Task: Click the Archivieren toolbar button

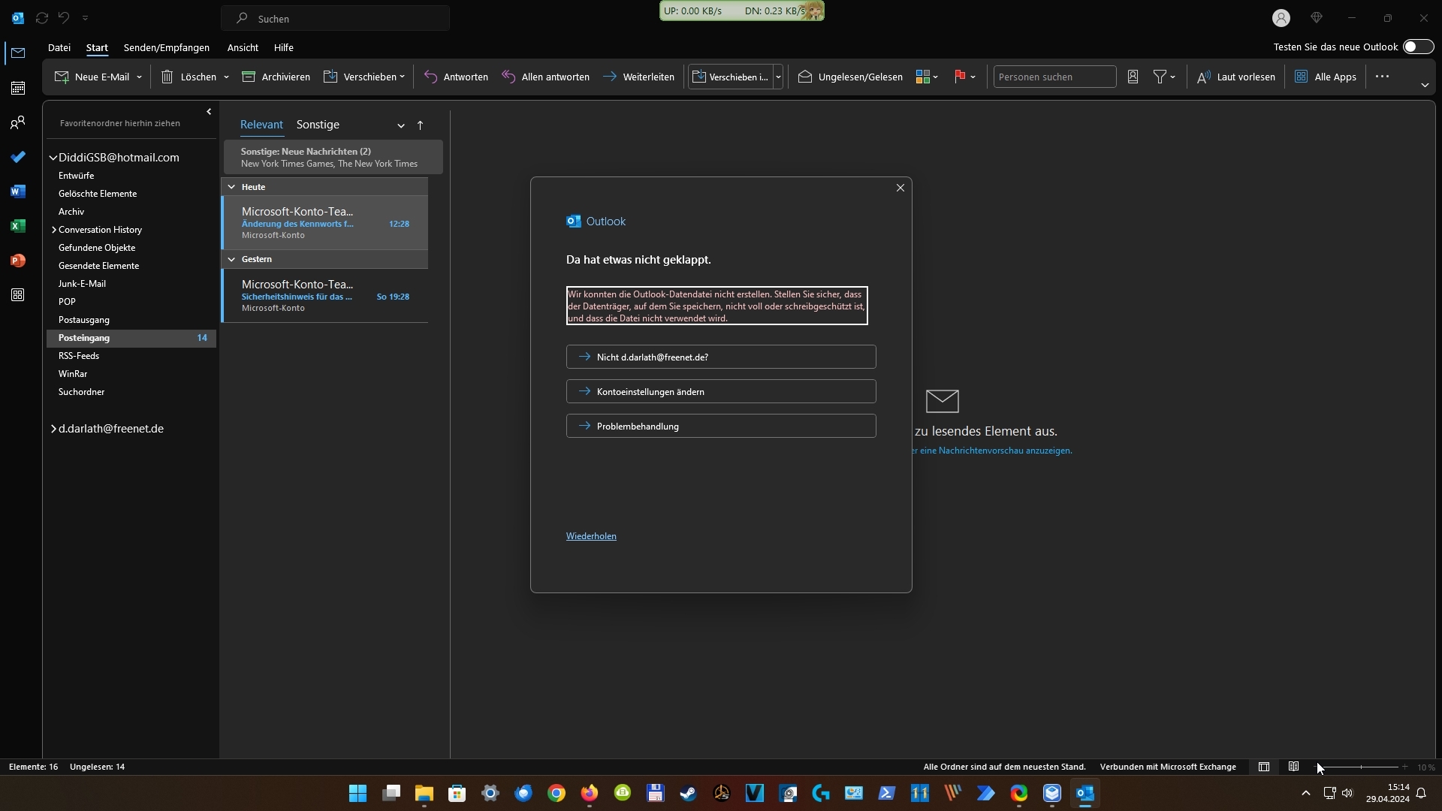Action: tap(276, 77)
